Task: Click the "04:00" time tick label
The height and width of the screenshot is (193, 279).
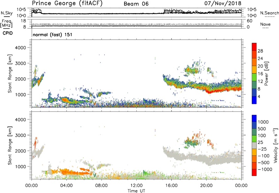Action: point(67,186)
